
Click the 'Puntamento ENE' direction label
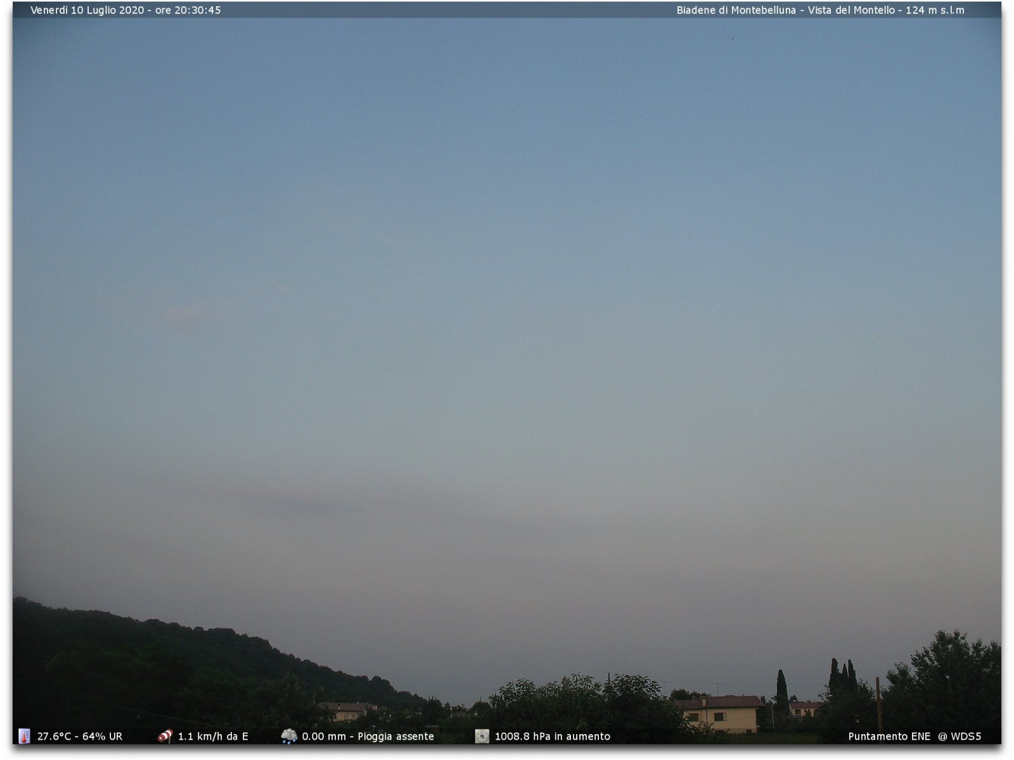(889, 737)
